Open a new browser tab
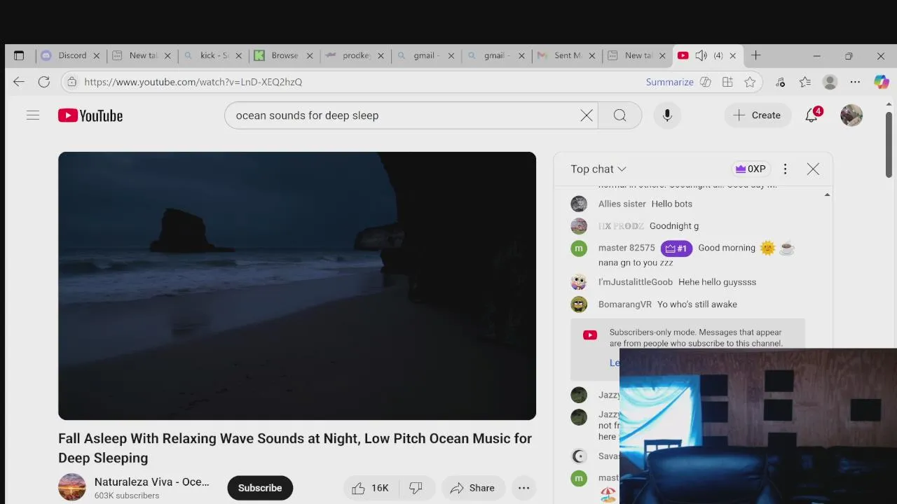Screen dimensions: 897x504 point(756,55)
